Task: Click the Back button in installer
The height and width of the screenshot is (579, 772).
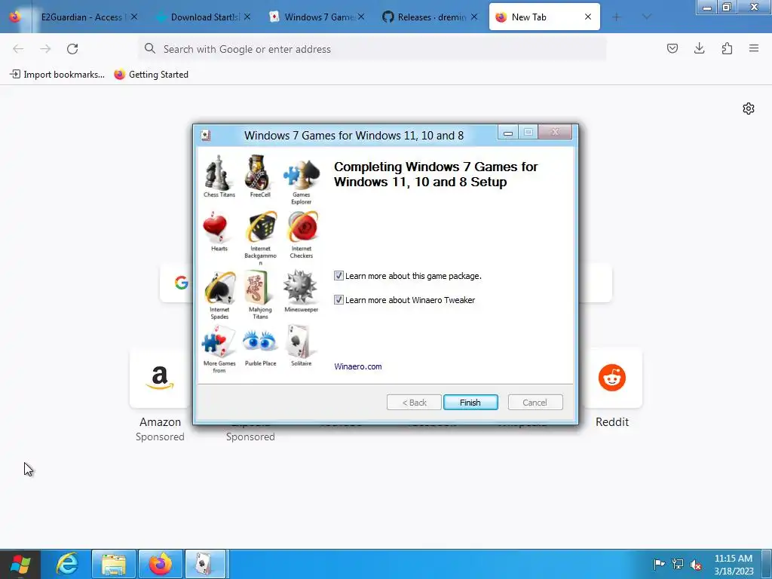Action: click(414, 403)
